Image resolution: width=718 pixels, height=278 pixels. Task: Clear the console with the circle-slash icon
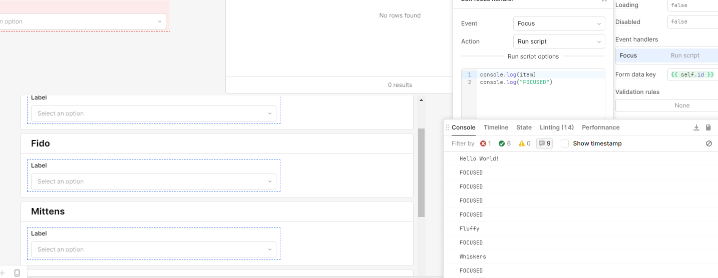(708, 143)
